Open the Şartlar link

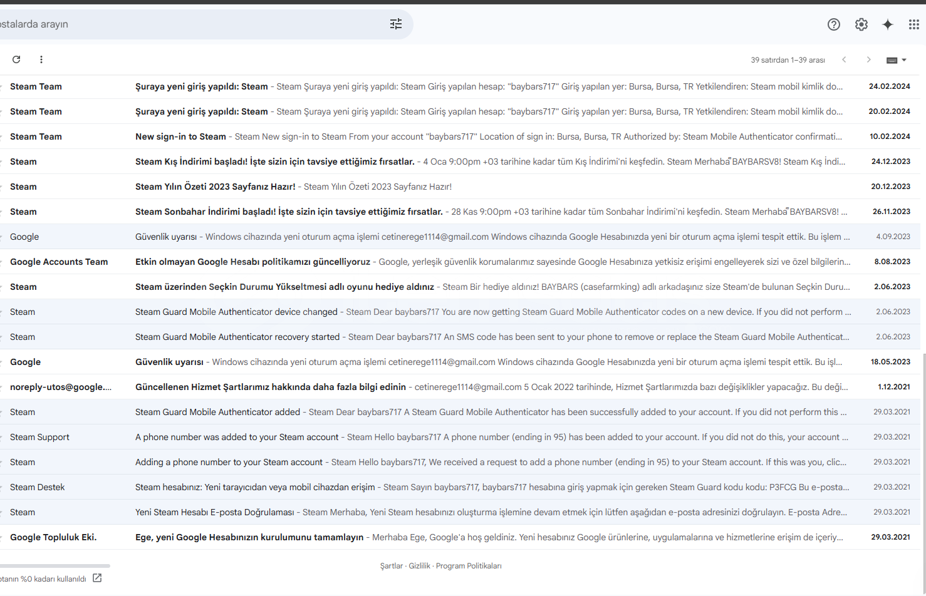coord(392,566)
